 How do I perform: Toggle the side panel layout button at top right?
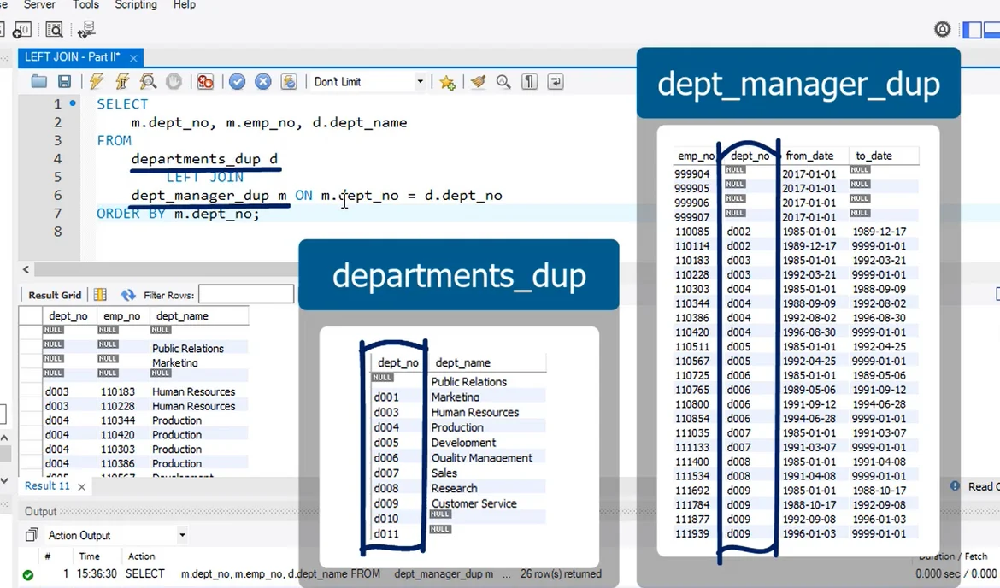tap(972, 30)
